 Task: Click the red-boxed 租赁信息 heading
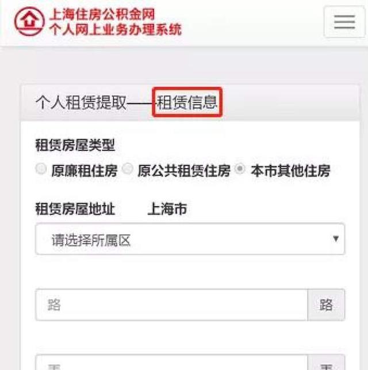187,102
